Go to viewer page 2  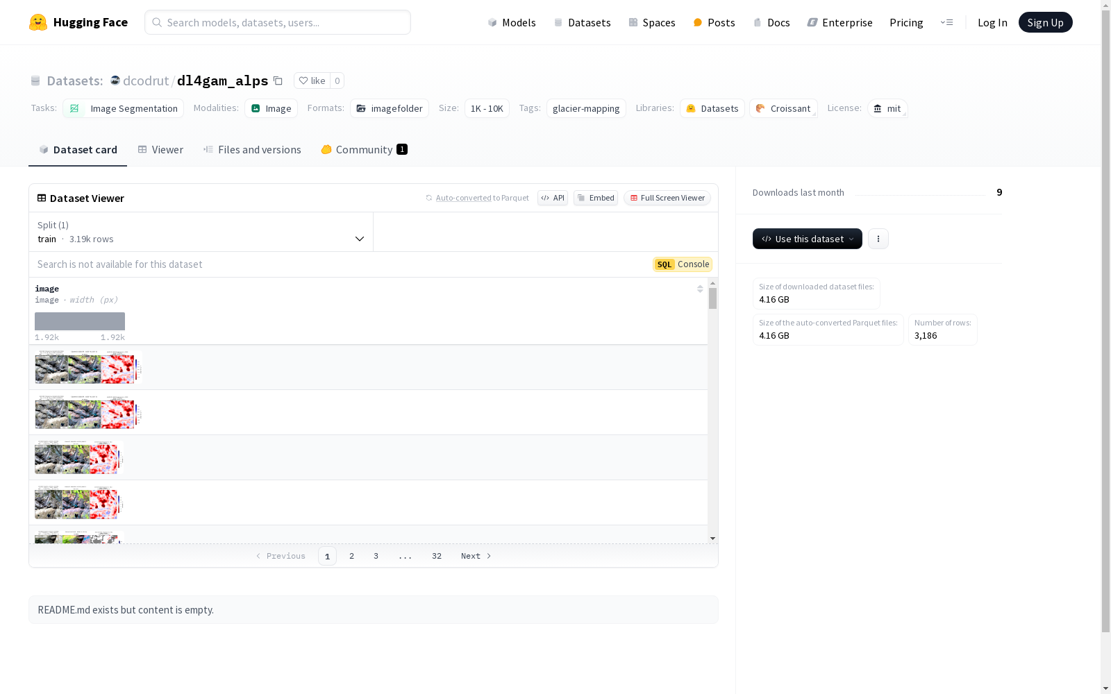pyautogui.click(x=352, y=556)
